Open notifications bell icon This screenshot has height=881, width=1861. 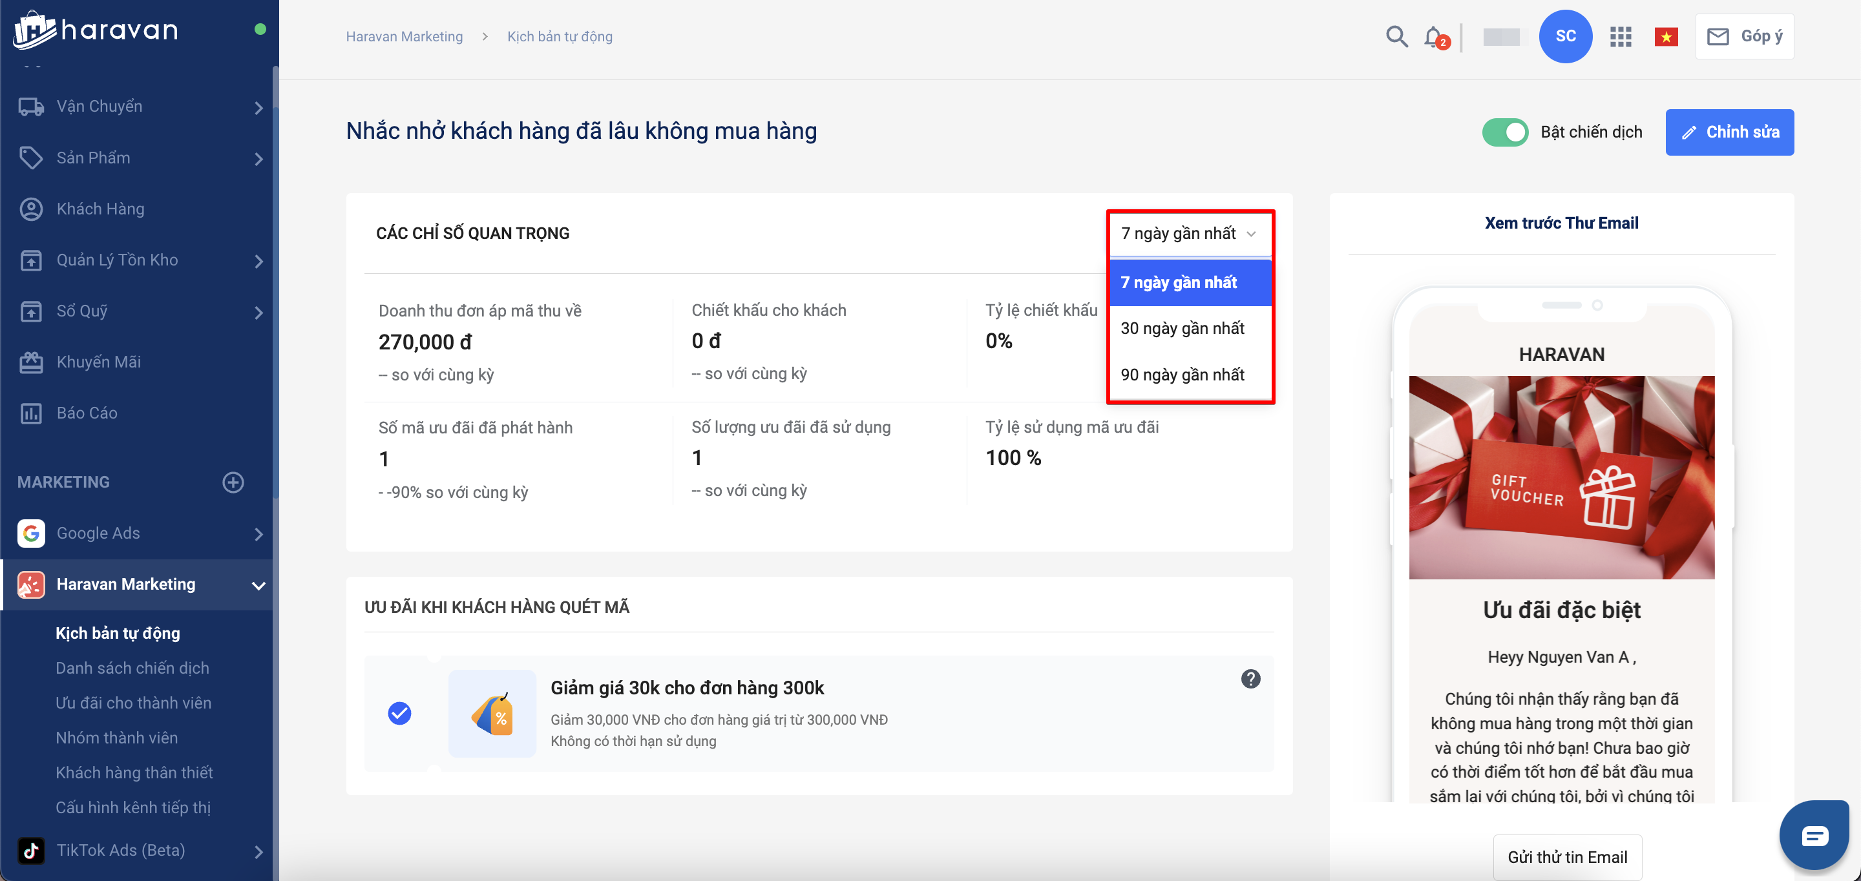(x=1435, y=36)
